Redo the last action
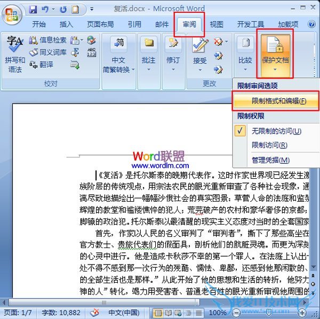 click(63, 10)
